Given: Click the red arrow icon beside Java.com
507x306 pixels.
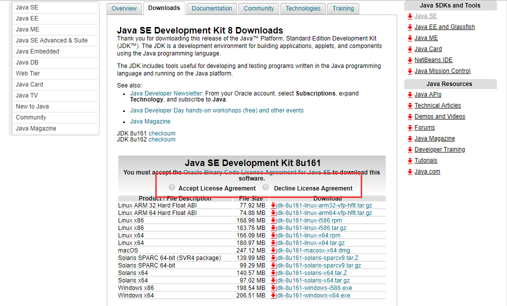Looking at the screenshot, I should [x=410, y=171].
